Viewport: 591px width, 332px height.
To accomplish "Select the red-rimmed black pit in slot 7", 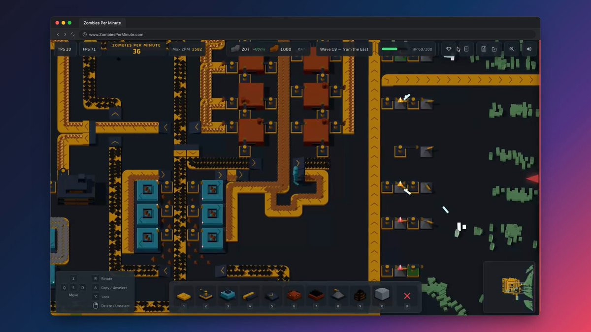I will [316, 296].
